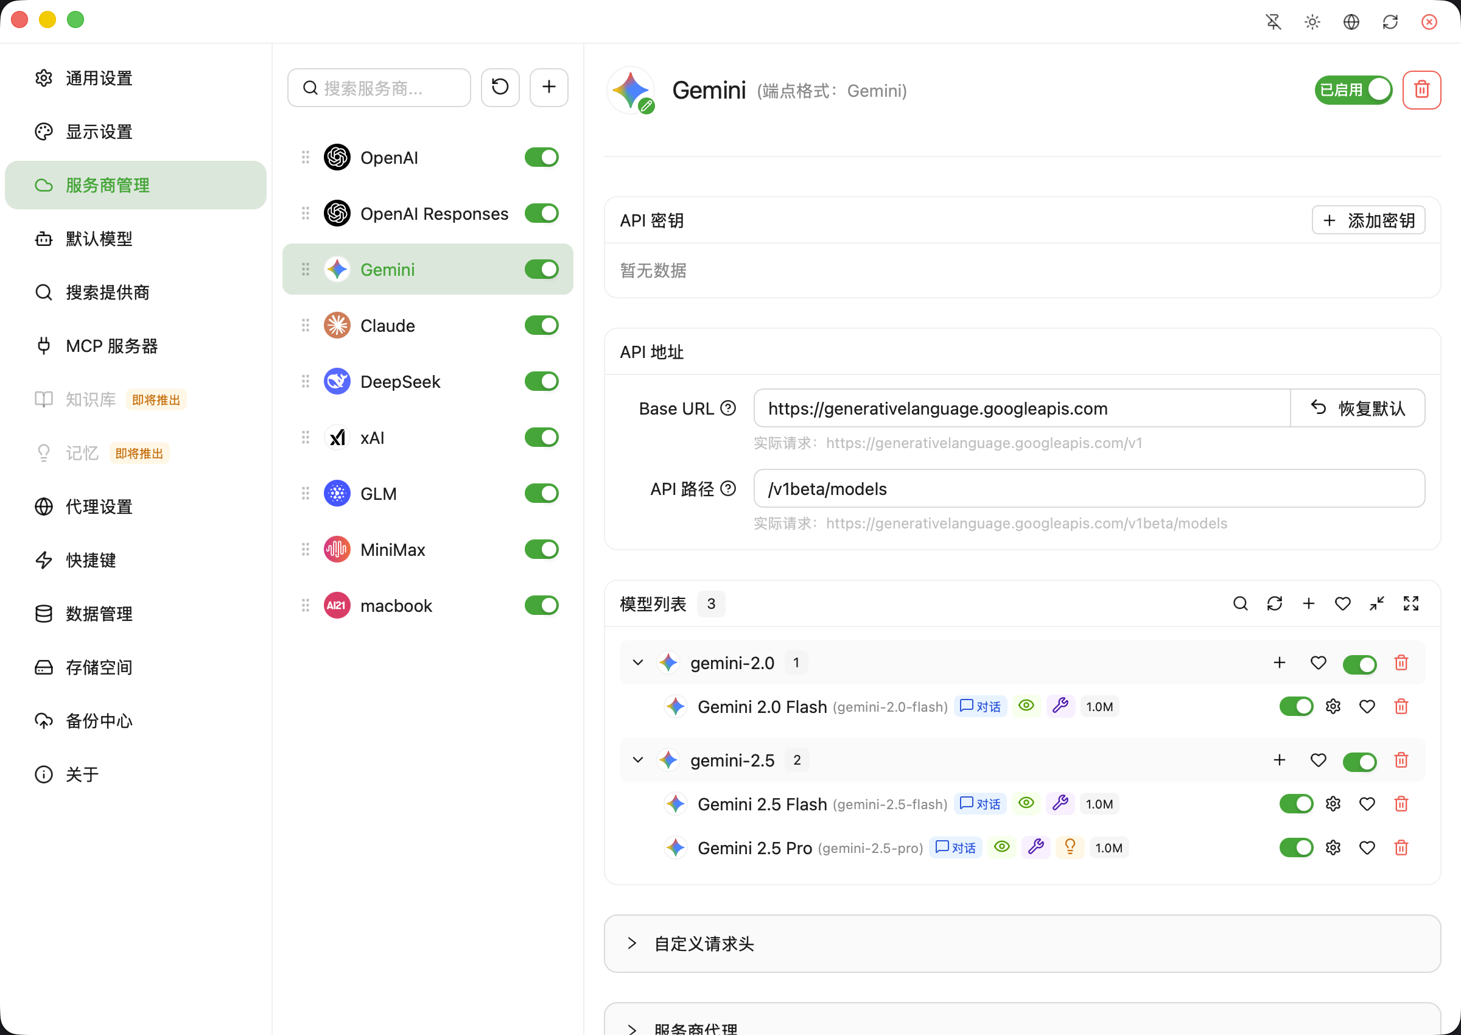The image size is (1461, 1035).
Task: Collapse the gemini-2.5 model group
Action: (638, 760)
